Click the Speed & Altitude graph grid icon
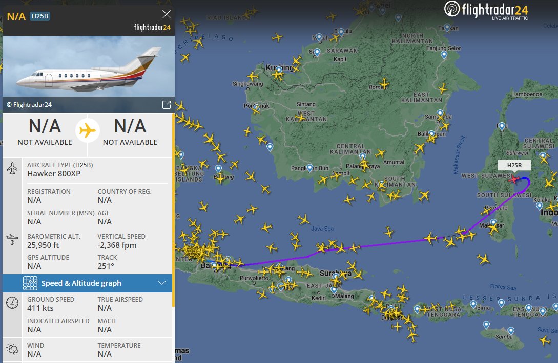The image size is (558, 363). point(30,283)
